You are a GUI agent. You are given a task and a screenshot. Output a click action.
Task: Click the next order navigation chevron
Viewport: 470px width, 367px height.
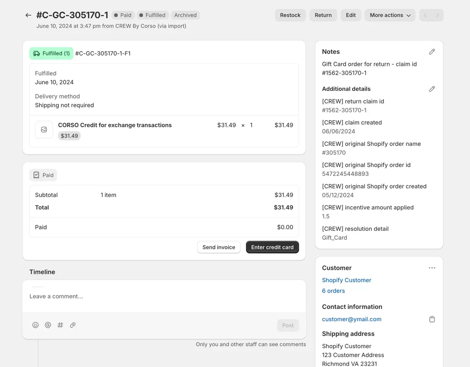click(437, 15)
